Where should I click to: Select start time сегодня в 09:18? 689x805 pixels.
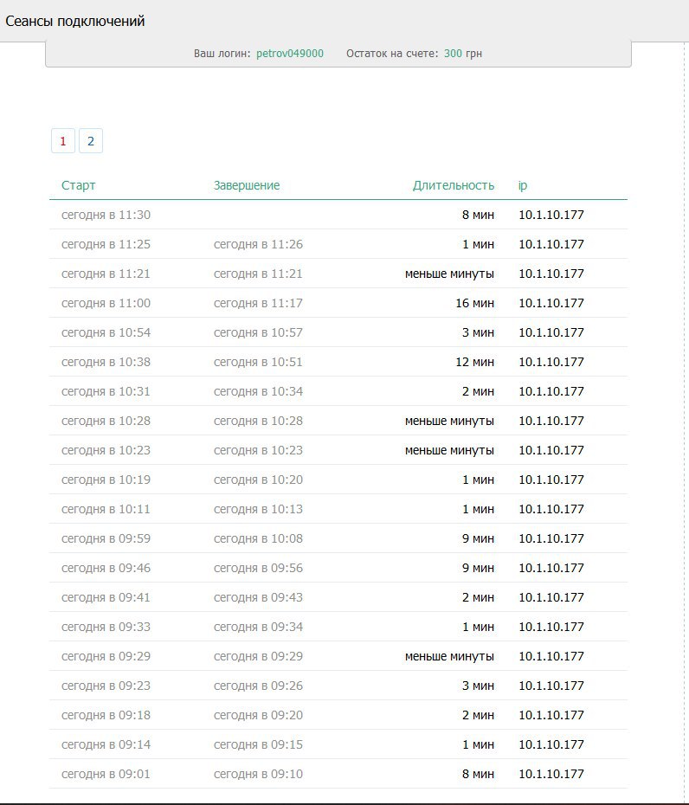pos(106,715)
